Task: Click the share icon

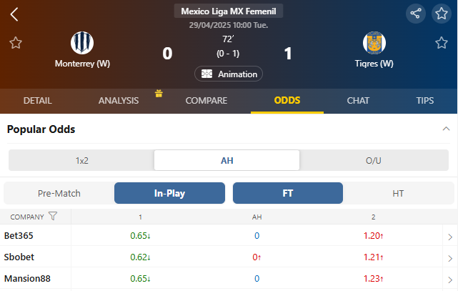Action: [x=416, y=14]
